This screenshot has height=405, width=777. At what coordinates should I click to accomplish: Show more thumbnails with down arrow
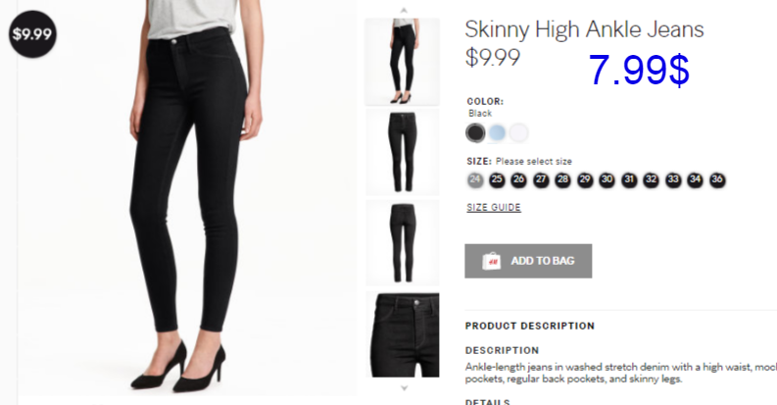[404, 387]
